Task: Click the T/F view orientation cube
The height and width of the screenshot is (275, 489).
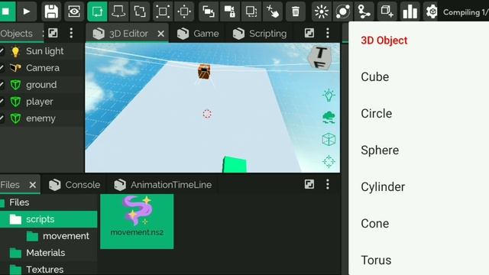Action: (320, 58)
